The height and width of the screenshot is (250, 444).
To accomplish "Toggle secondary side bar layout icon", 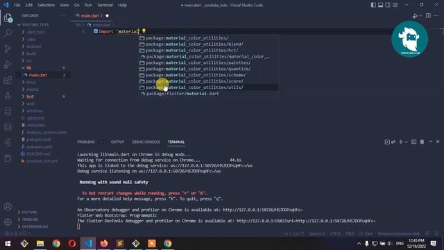I will [388, 5].
